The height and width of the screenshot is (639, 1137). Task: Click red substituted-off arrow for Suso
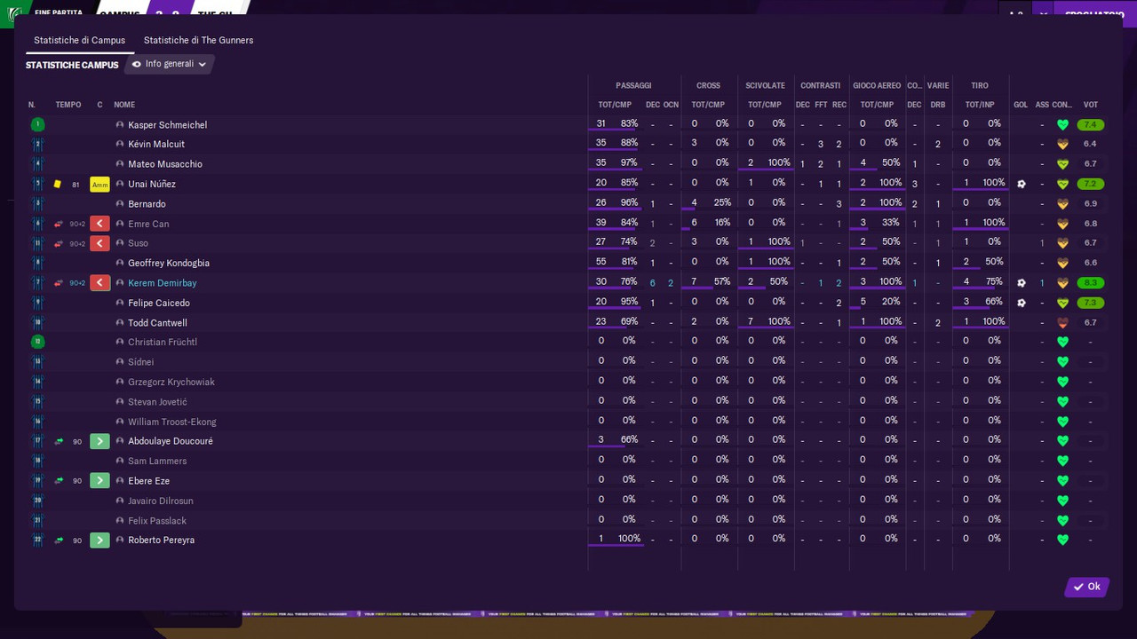point(99,243)
